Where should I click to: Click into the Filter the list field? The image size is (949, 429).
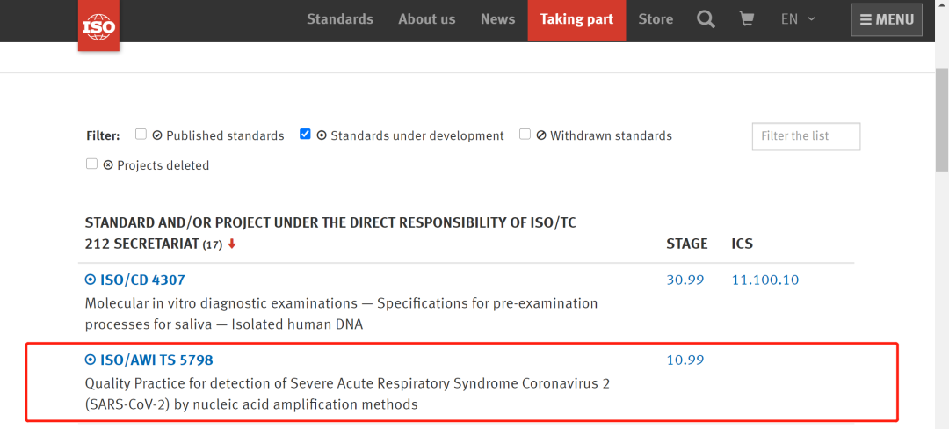(805, 136)
